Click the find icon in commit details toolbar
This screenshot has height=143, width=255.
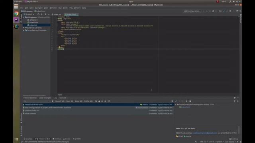click(173, 101)
